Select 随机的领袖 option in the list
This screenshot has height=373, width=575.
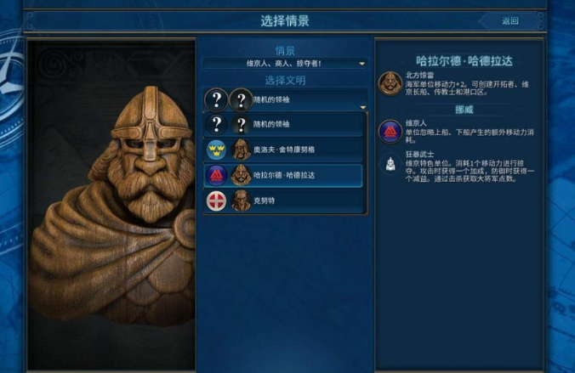click(283, 125)
